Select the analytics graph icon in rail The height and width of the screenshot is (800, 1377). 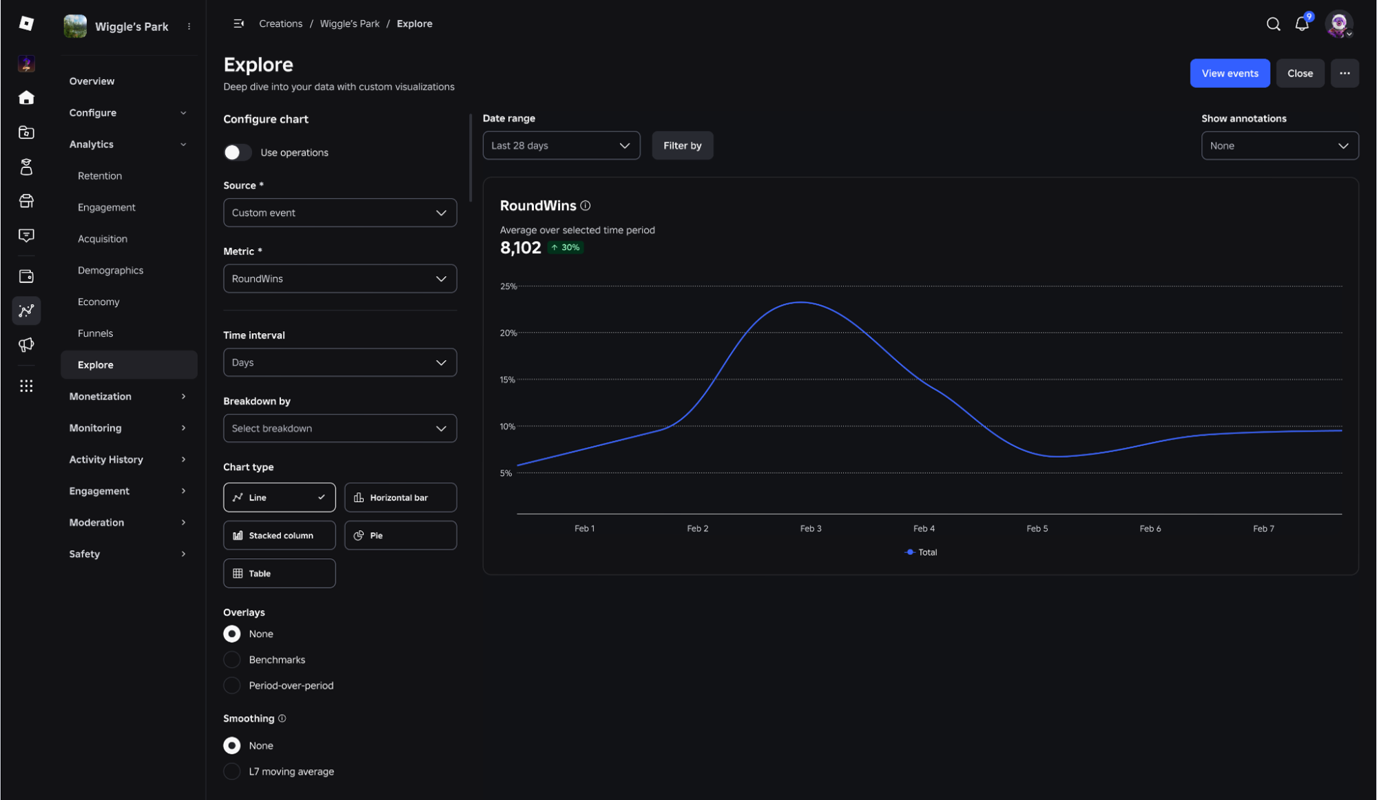tap(26, 310)
